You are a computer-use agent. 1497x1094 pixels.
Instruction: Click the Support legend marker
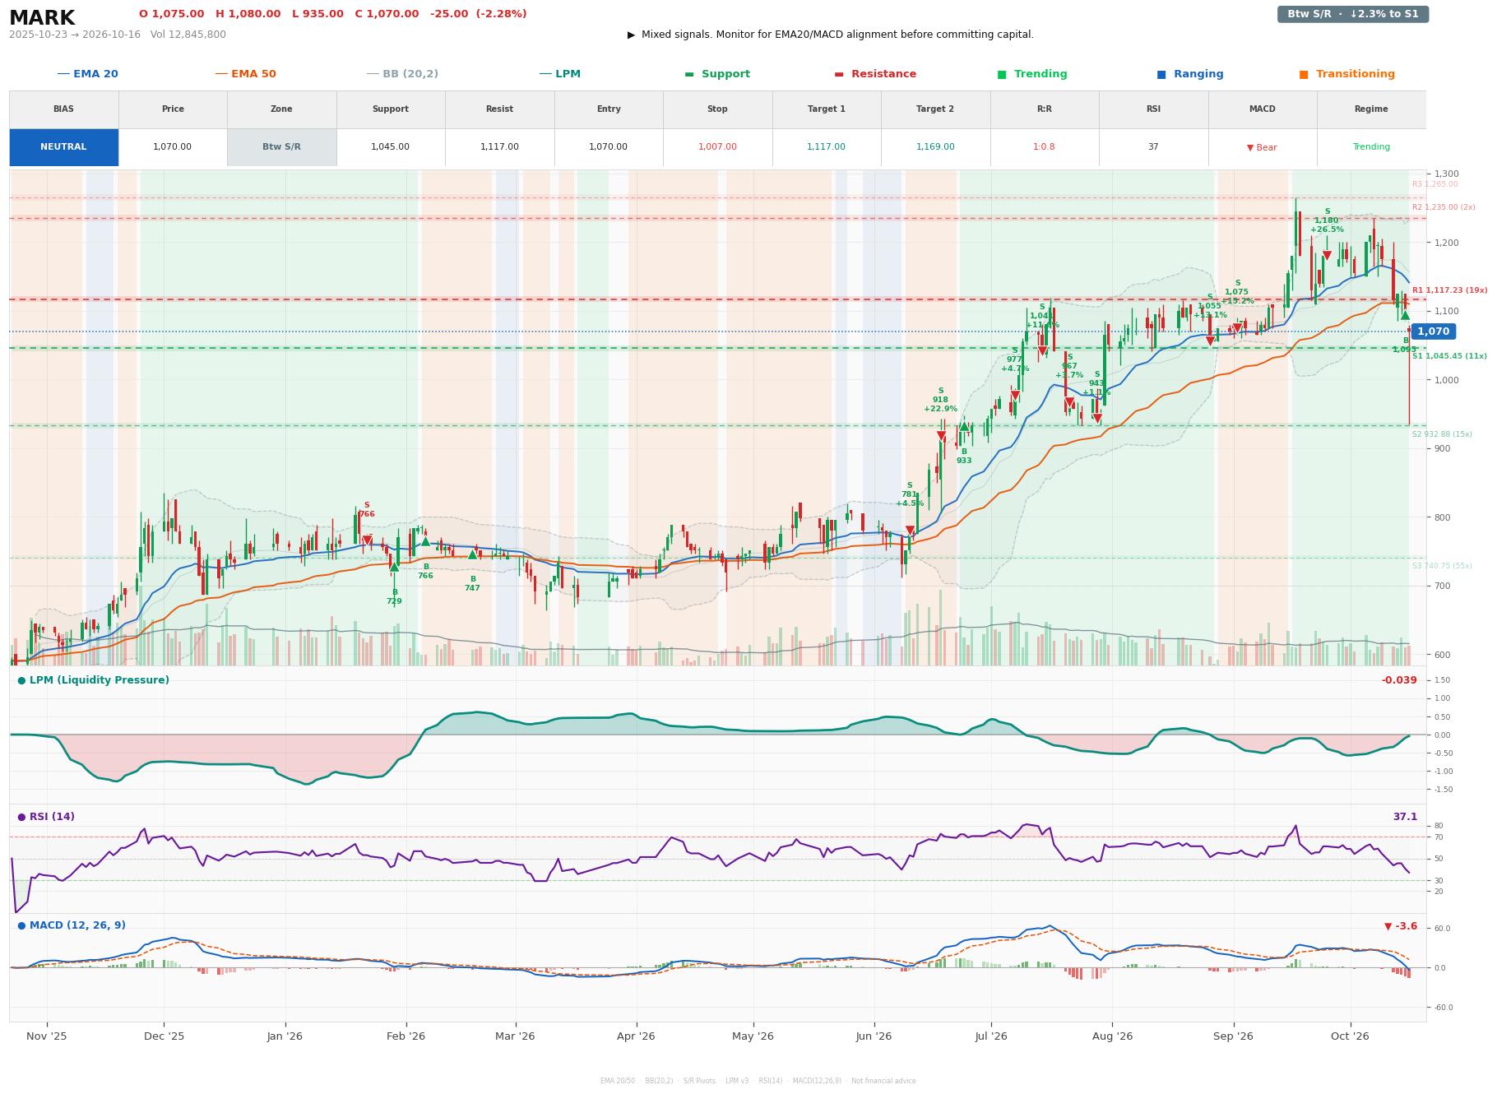[x=689, y=74]
